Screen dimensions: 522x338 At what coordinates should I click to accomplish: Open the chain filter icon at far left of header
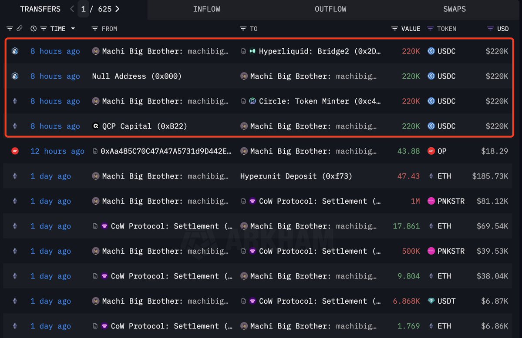coord(10,29)
